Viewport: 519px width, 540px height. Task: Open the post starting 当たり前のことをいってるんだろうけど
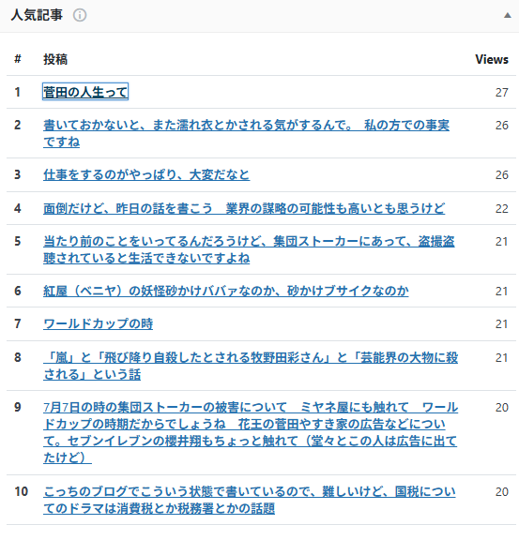coord(249,249)
